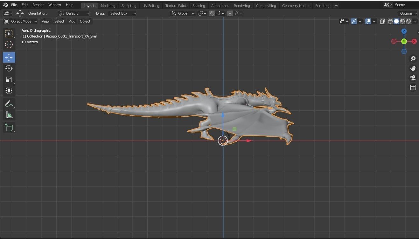Switch to the Shading workspace tab

tap(199, 6)
